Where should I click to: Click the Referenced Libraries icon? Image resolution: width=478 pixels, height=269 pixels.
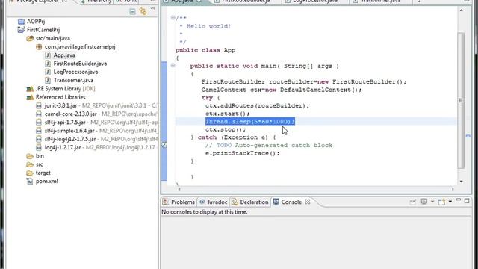[x=30, y=97]
